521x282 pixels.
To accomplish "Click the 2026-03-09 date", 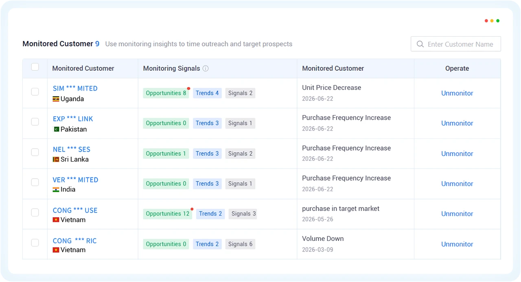I will click(317, 249).
